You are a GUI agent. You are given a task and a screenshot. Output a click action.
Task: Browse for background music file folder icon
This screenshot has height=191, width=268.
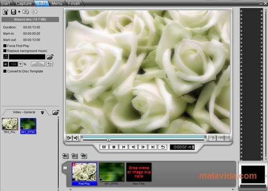(50, 57)
